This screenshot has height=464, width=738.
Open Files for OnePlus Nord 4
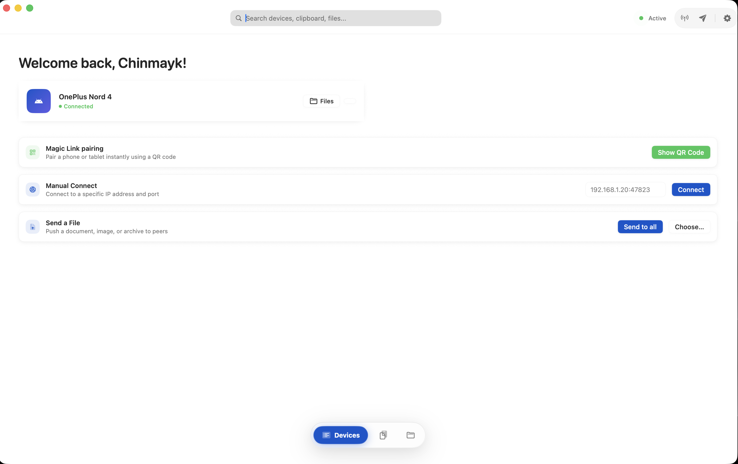click(x=321, y=101)
